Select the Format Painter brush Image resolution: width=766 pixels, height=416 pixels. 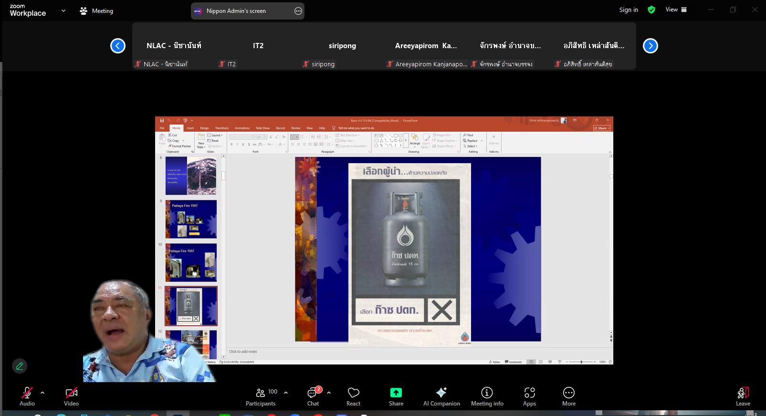tap(179, 146)
